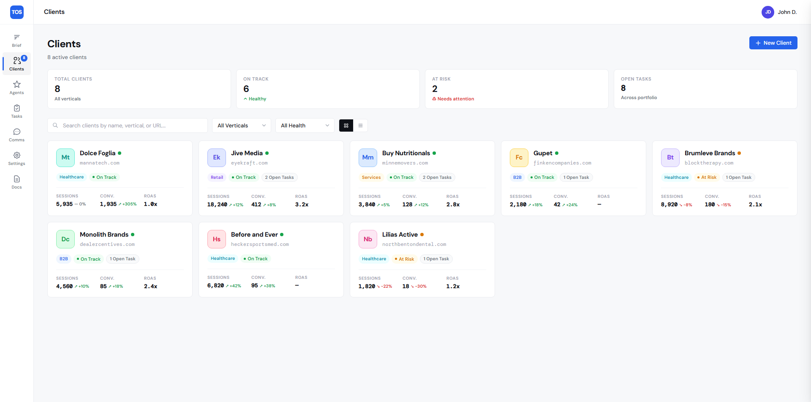Open the At Risk summary card
Screen dimensions: 811x402
coord(517,89)
